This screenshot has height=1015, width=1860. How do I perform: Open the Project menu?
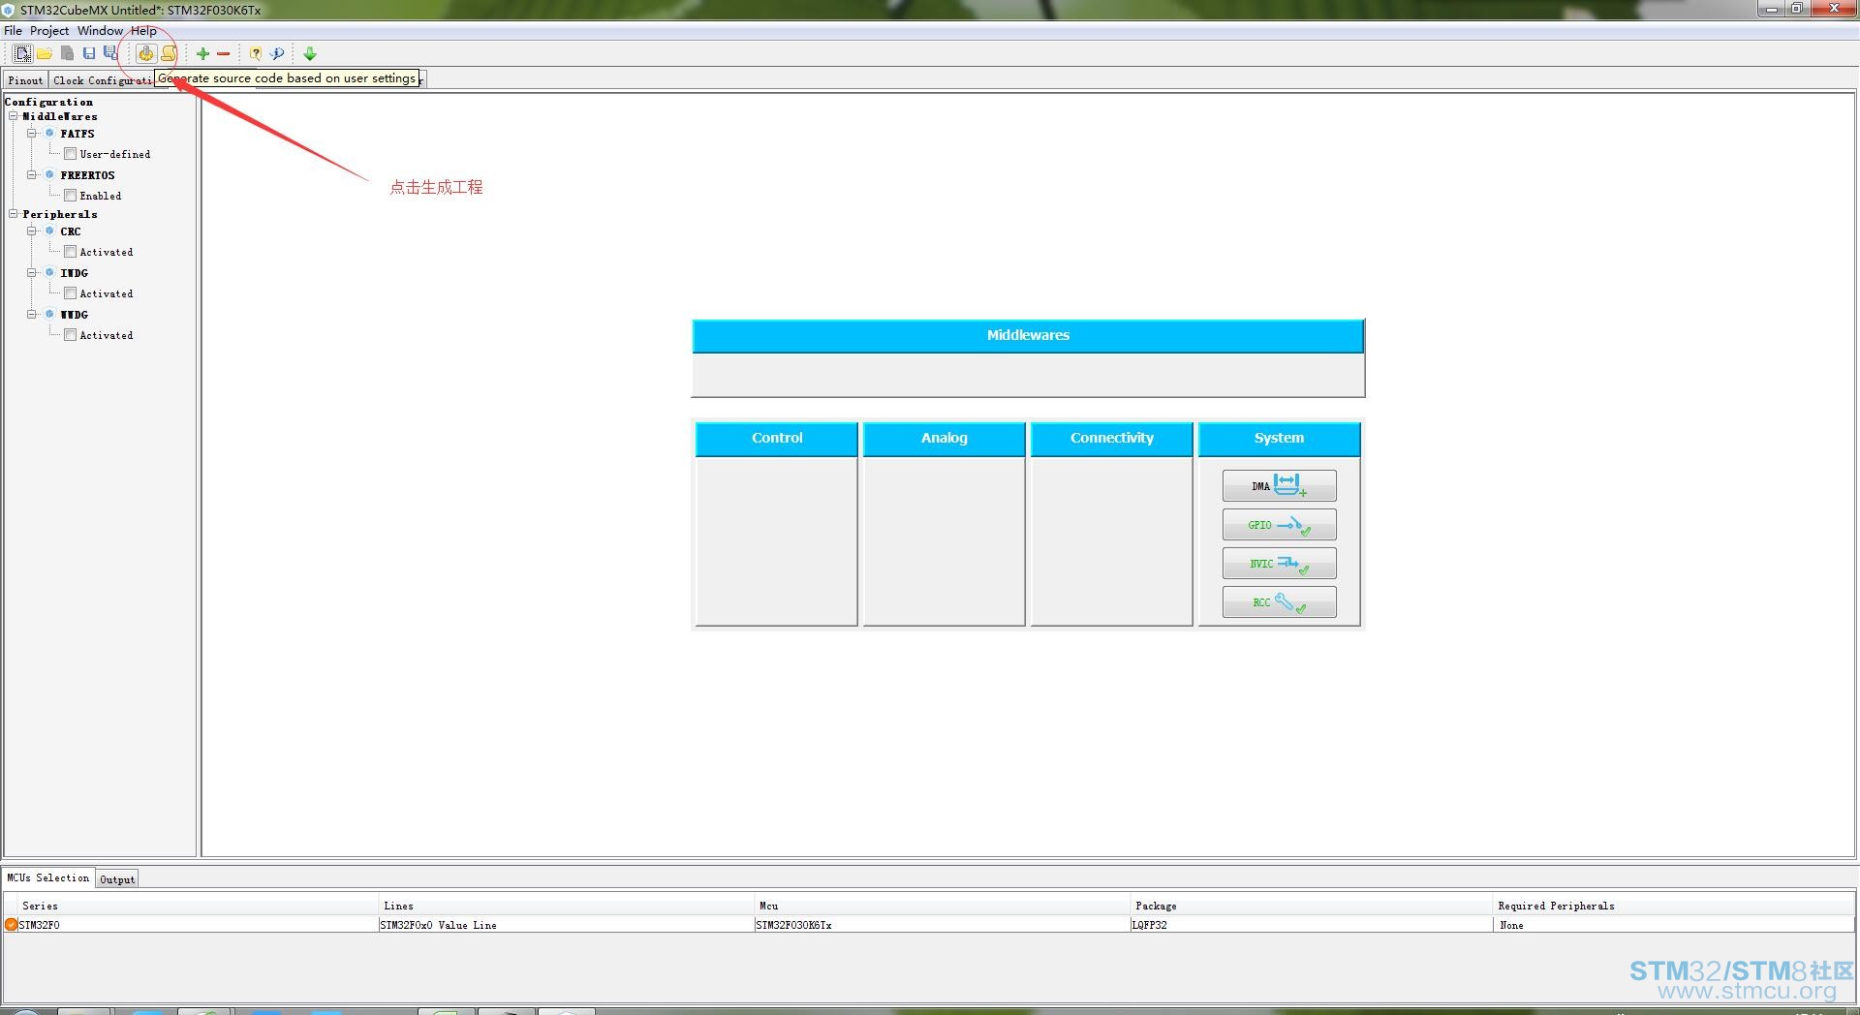[x=49, y=31]
